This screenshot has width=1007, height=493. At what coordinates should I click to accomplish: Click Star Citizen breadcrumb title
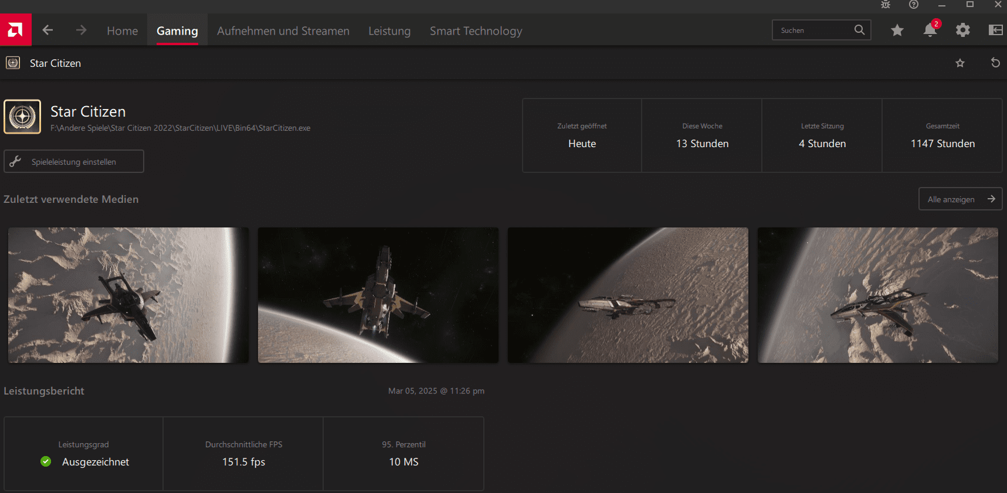[x=55, y=63]
